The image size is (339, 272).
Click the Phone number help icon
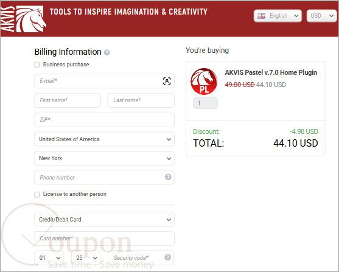168,177
